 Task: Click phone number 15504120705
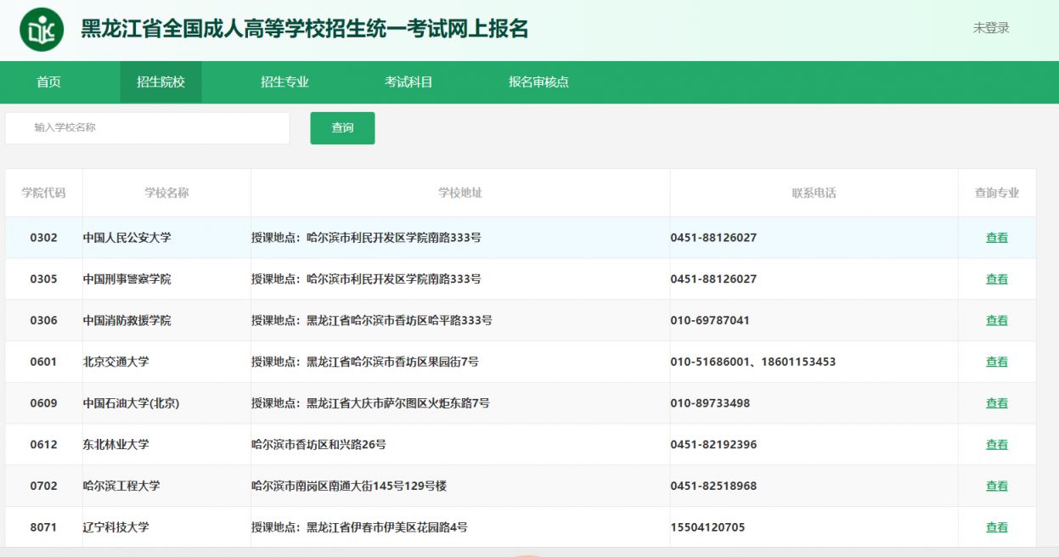click(707, 527)
